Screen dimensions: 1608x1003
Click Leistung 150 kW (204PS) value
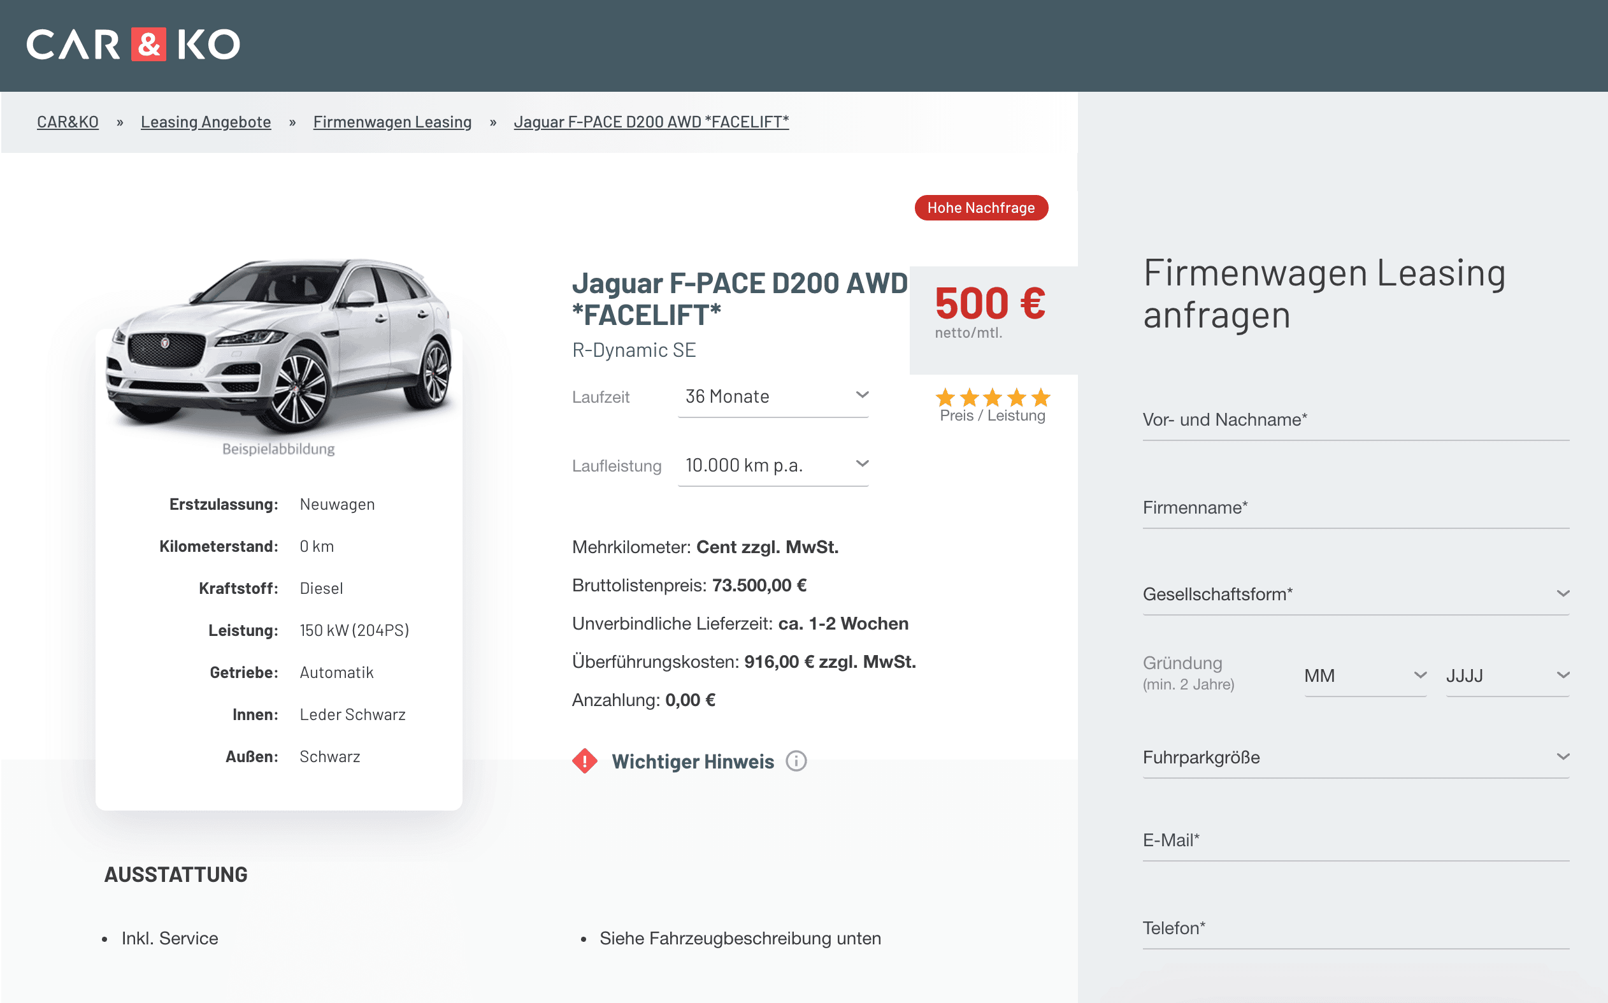[x=354, y=630]
